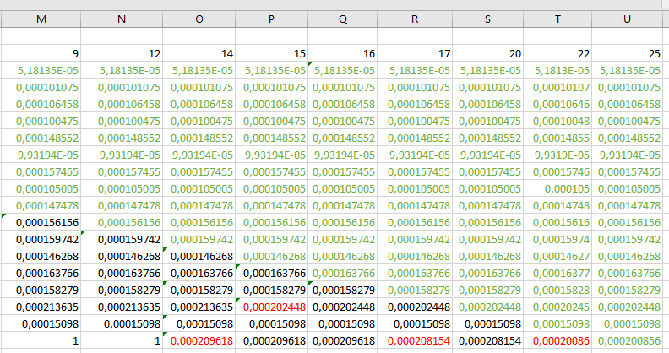This screenshot has height=353, width=669.
Task: Click 0,00014855 cell in column T
Action: (557, 138)
